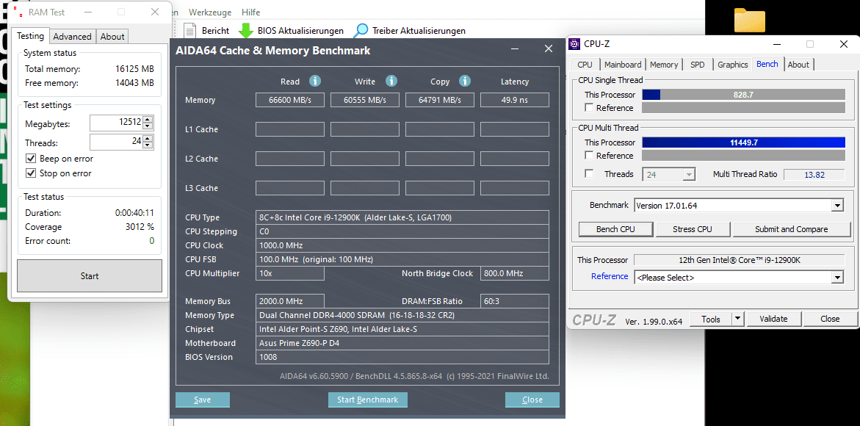Open the Hilfe menu in AIDA64

coord(250,12)
